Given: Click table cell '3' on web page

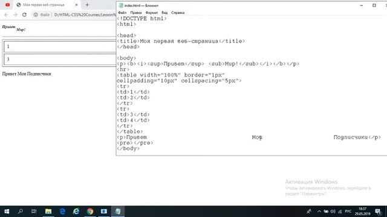Looking at the screenshot, I should point(60,59).
